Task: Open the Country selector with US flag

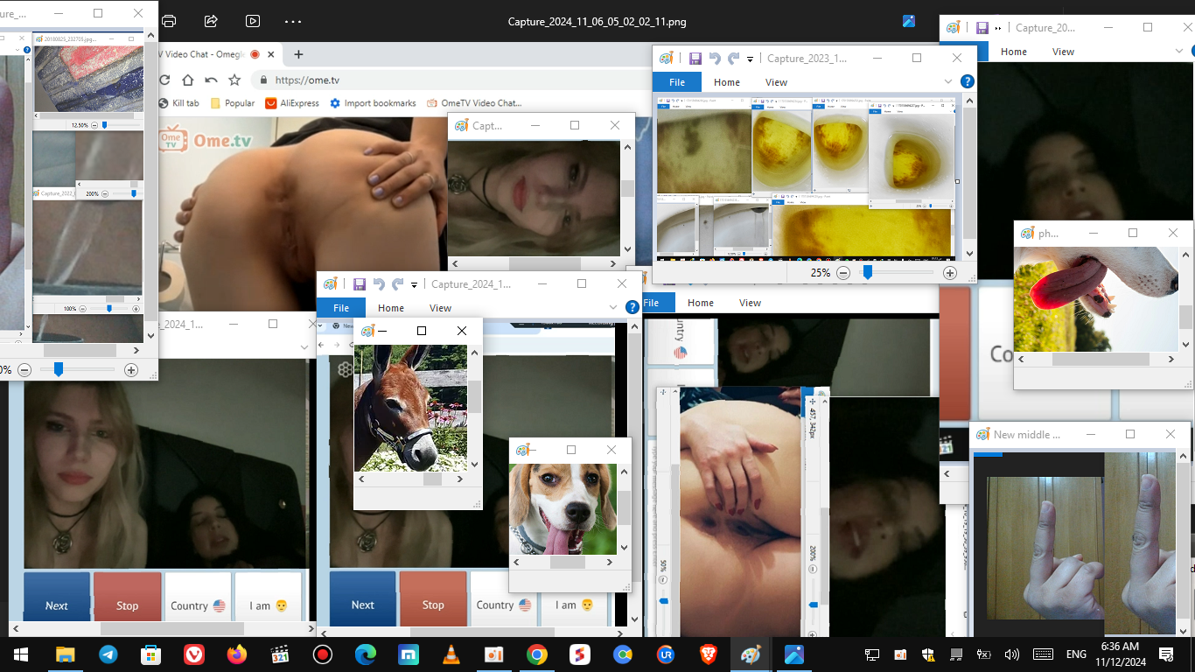Action: pos(198,605)
